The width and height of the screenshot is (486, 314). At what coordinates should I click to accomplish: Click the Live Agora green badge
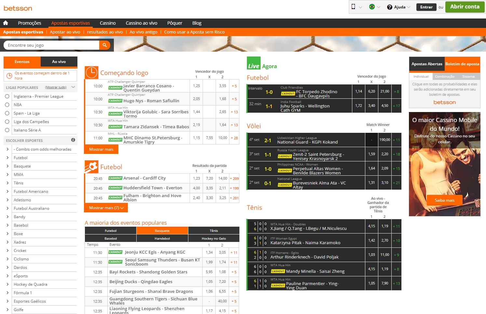253,63
